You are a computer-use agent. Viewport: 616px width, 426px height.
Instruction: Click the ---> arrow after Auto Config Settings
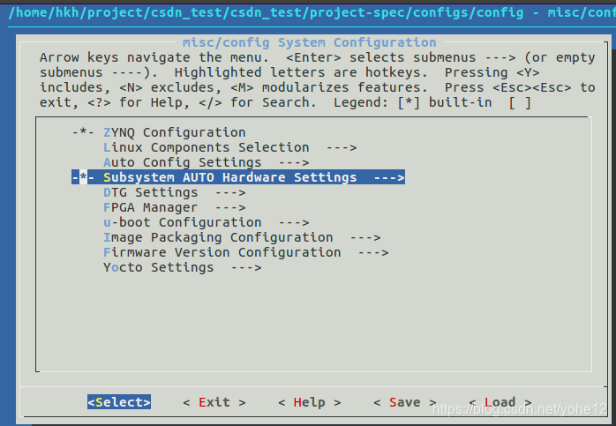(294, 162)
